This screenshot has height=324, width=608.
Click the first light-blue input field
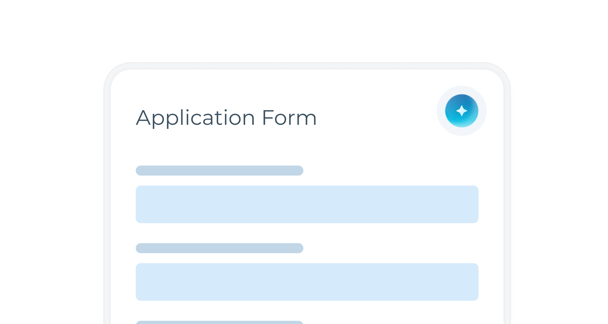pos(307,204)
